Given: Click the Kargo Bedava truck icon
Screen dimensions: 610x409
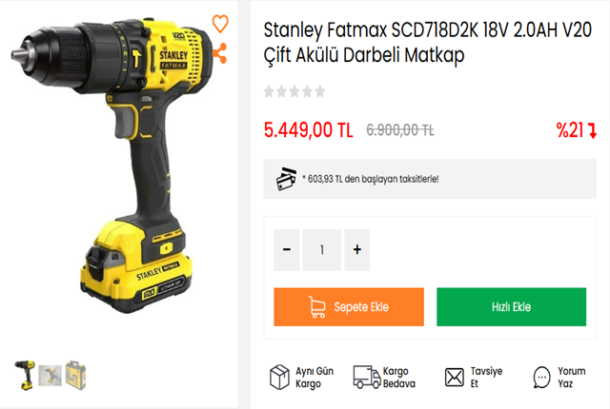Looking at the screenshot, I should [366, 377].
